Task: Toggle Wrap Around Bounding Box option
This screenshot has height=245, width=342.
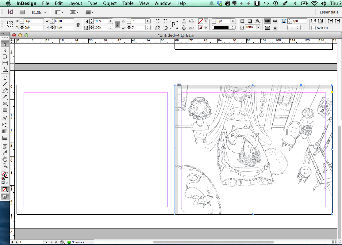Action: click(x=275, y=21)
